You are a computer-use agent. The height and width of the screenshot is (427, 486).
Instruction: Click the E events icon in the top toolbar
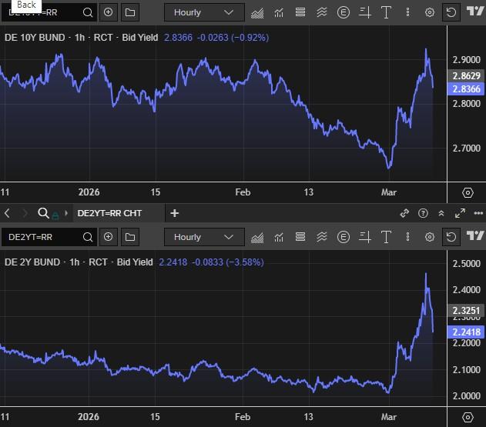pos(343,12)
